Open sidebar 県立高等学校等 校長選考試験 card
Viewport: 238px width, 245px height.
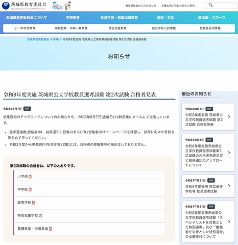tap(208, 186)
